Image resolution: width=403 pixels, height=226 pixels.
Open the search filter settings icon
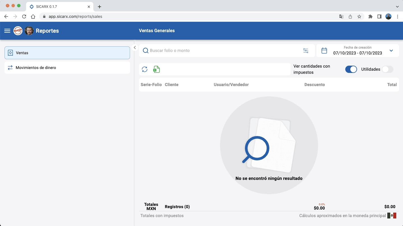pos(305,51)
